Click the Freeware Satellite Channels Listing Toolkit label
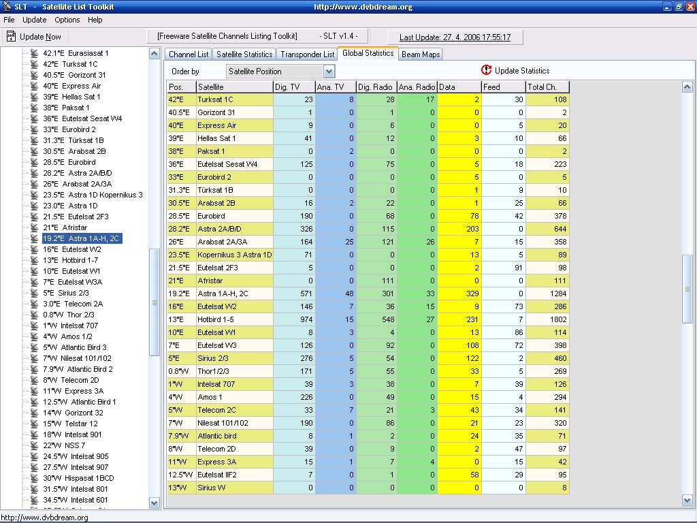Screen dimensions: 697x523 tap(227, 36)
